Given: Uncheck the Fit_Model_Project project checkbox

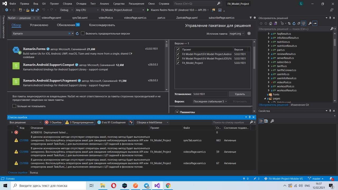Looking at the screenshot, I should (178, 63).
